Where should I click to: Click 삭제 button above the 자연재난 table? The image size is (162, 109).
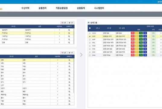(71, 23)
